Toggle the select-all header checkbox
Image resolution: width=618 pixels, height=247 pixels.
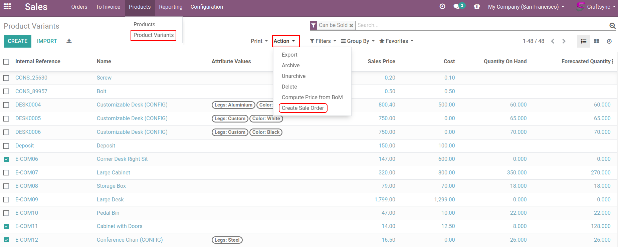[6, 62]
